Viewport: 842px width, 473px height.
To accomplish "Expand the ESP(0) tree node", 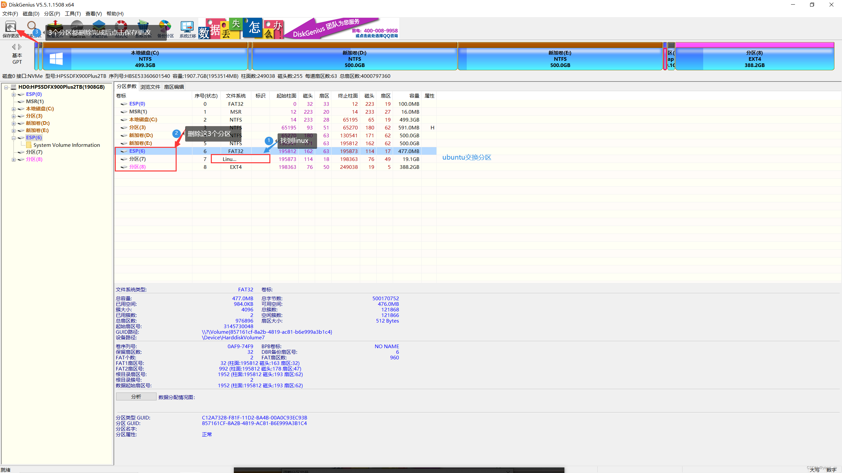I will click(13, 94).
